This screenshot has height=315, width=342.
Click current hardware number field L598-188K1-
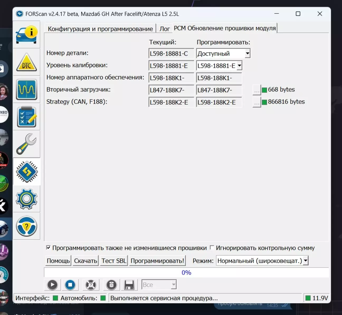tap(171, 78)
